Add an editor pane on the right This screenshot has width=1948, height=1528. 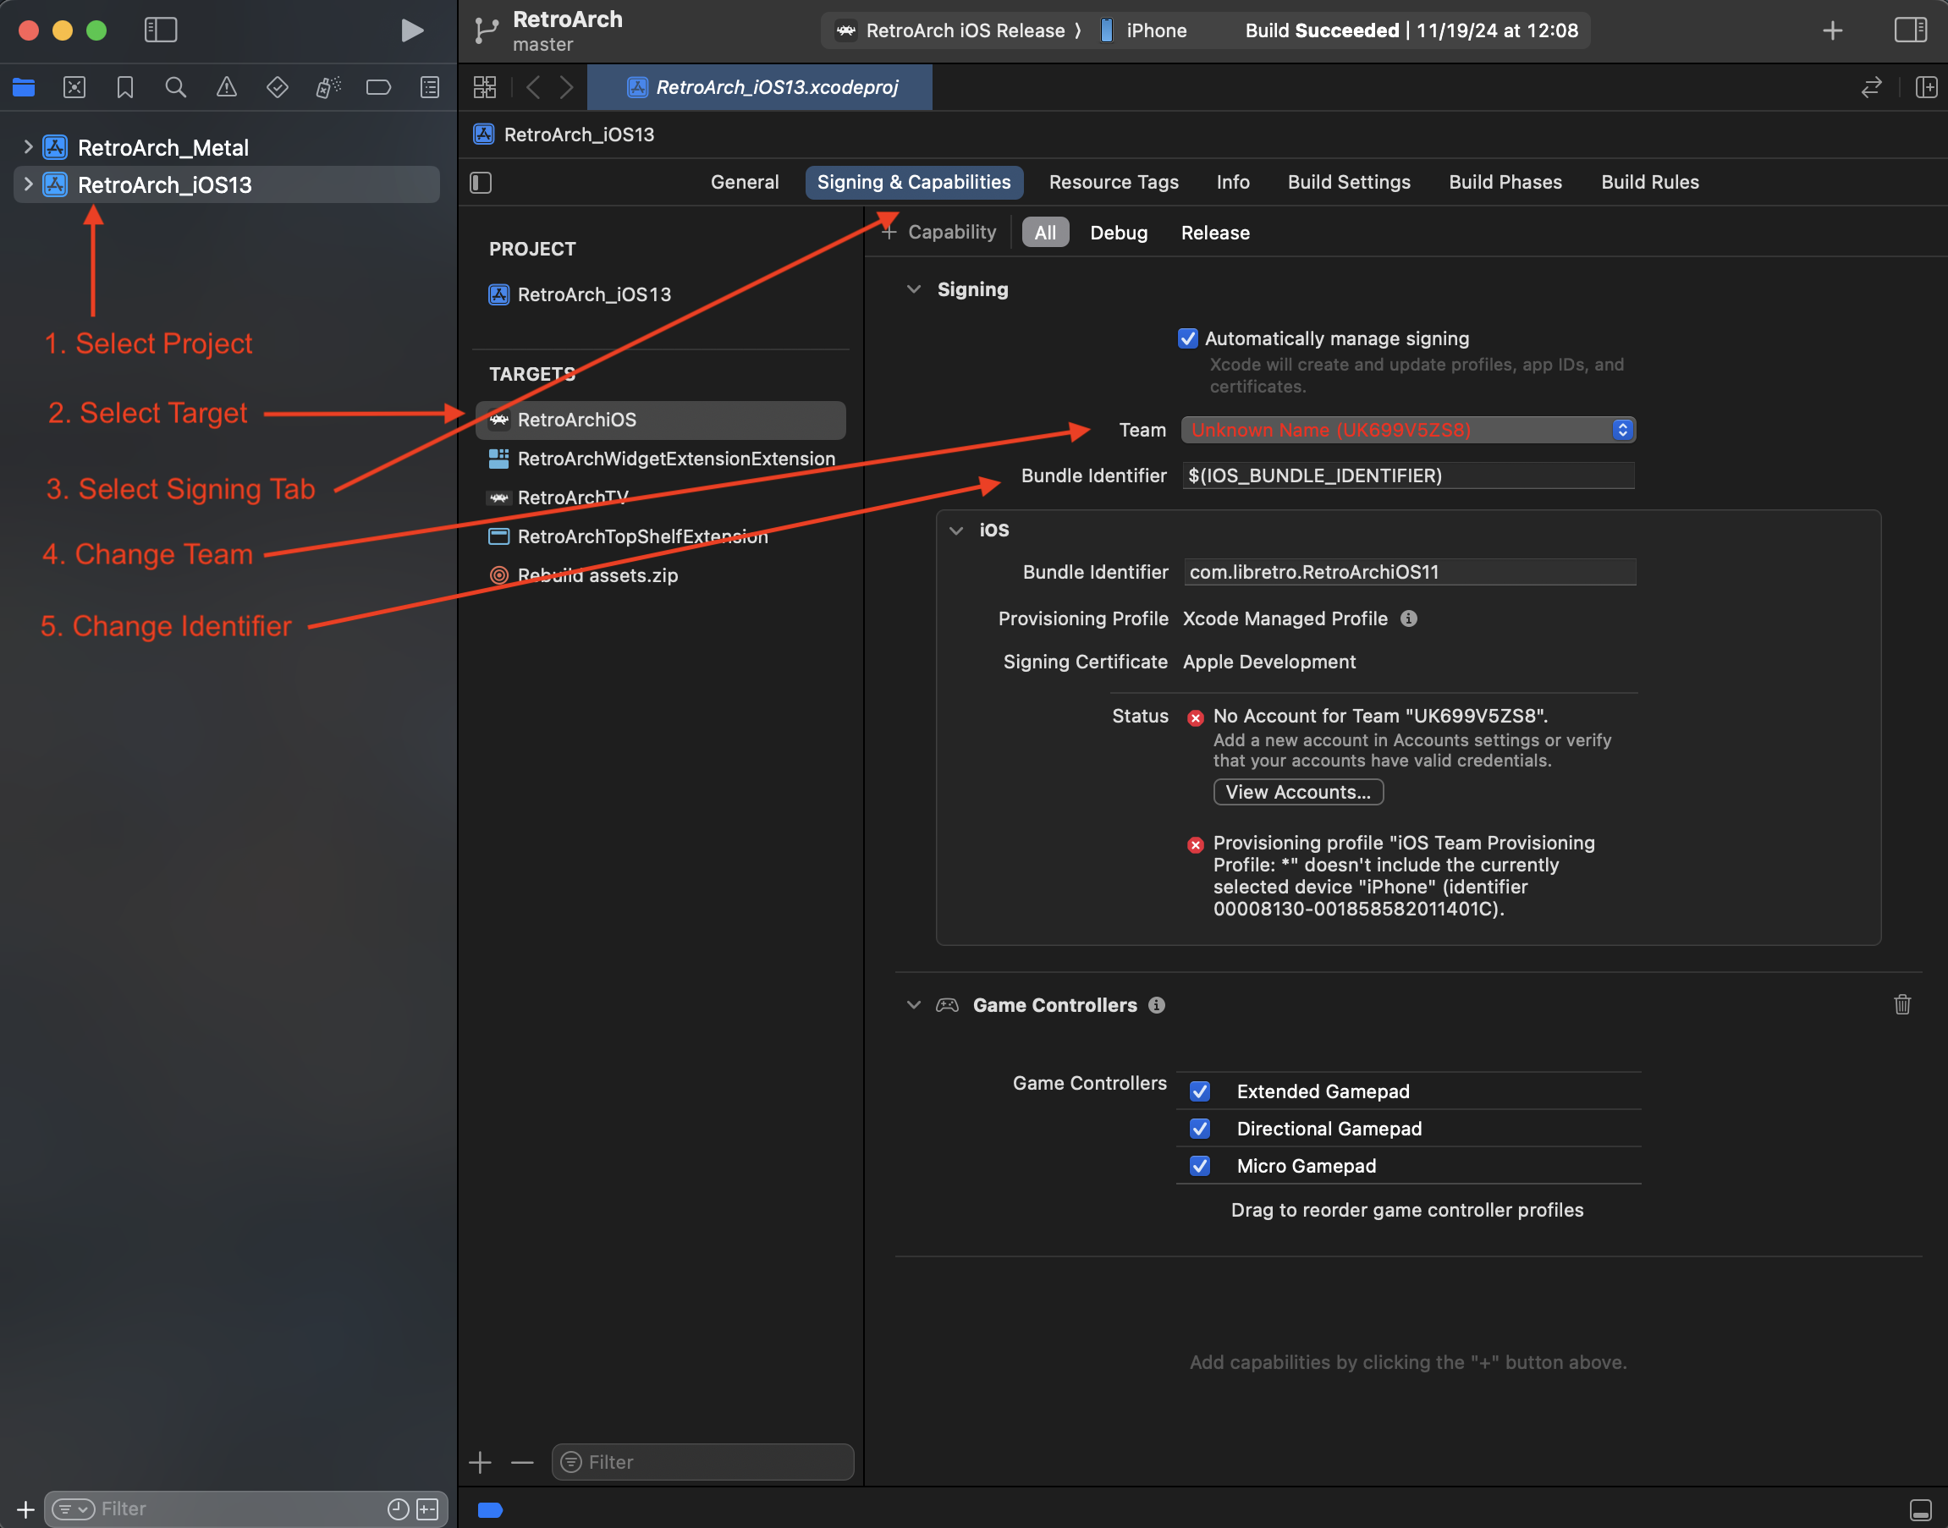point(1926,88)
